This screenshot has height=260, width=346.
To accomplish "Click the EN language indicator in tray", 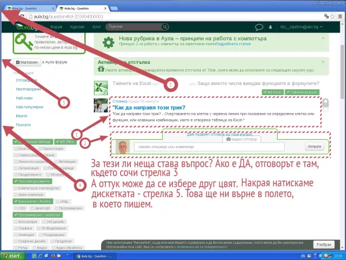I will pos(303,256).
